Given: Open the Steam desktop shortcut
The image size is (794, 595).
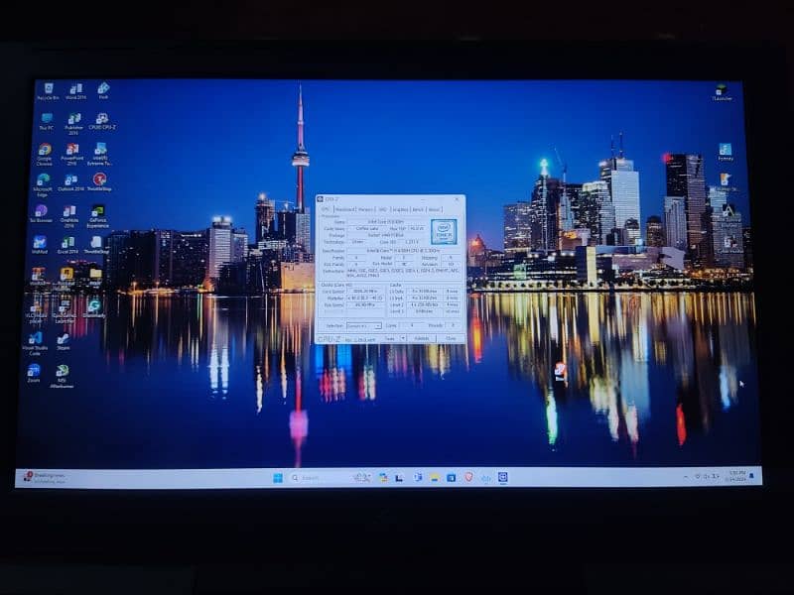Looking at the screenshot, I should (x=64, y=339).
